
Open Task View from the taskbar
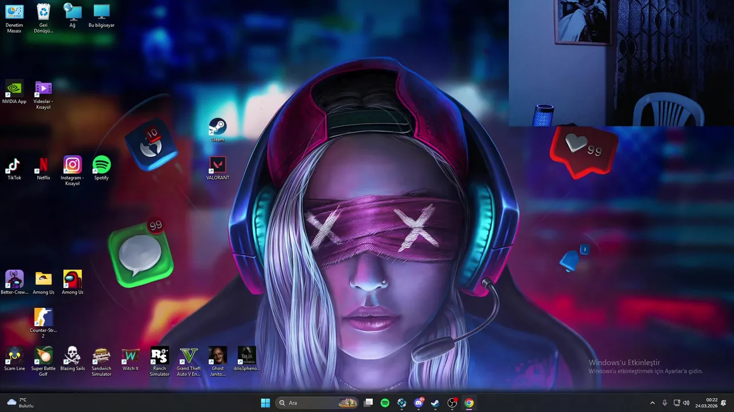click(369, 403)
